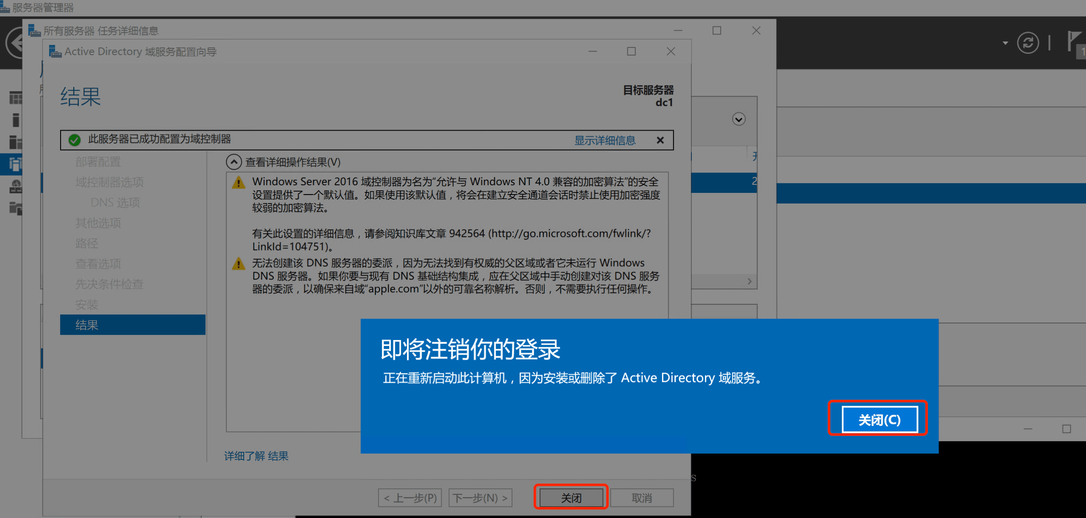The width and height of the screenshot is (1086, 518).
Task: Open the show detailed information link
Action: click(604, 140)
